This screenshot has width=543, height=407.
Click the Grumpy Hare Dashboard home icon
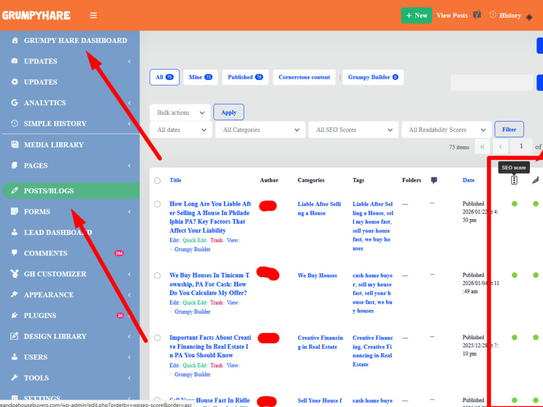pos(15,40)
